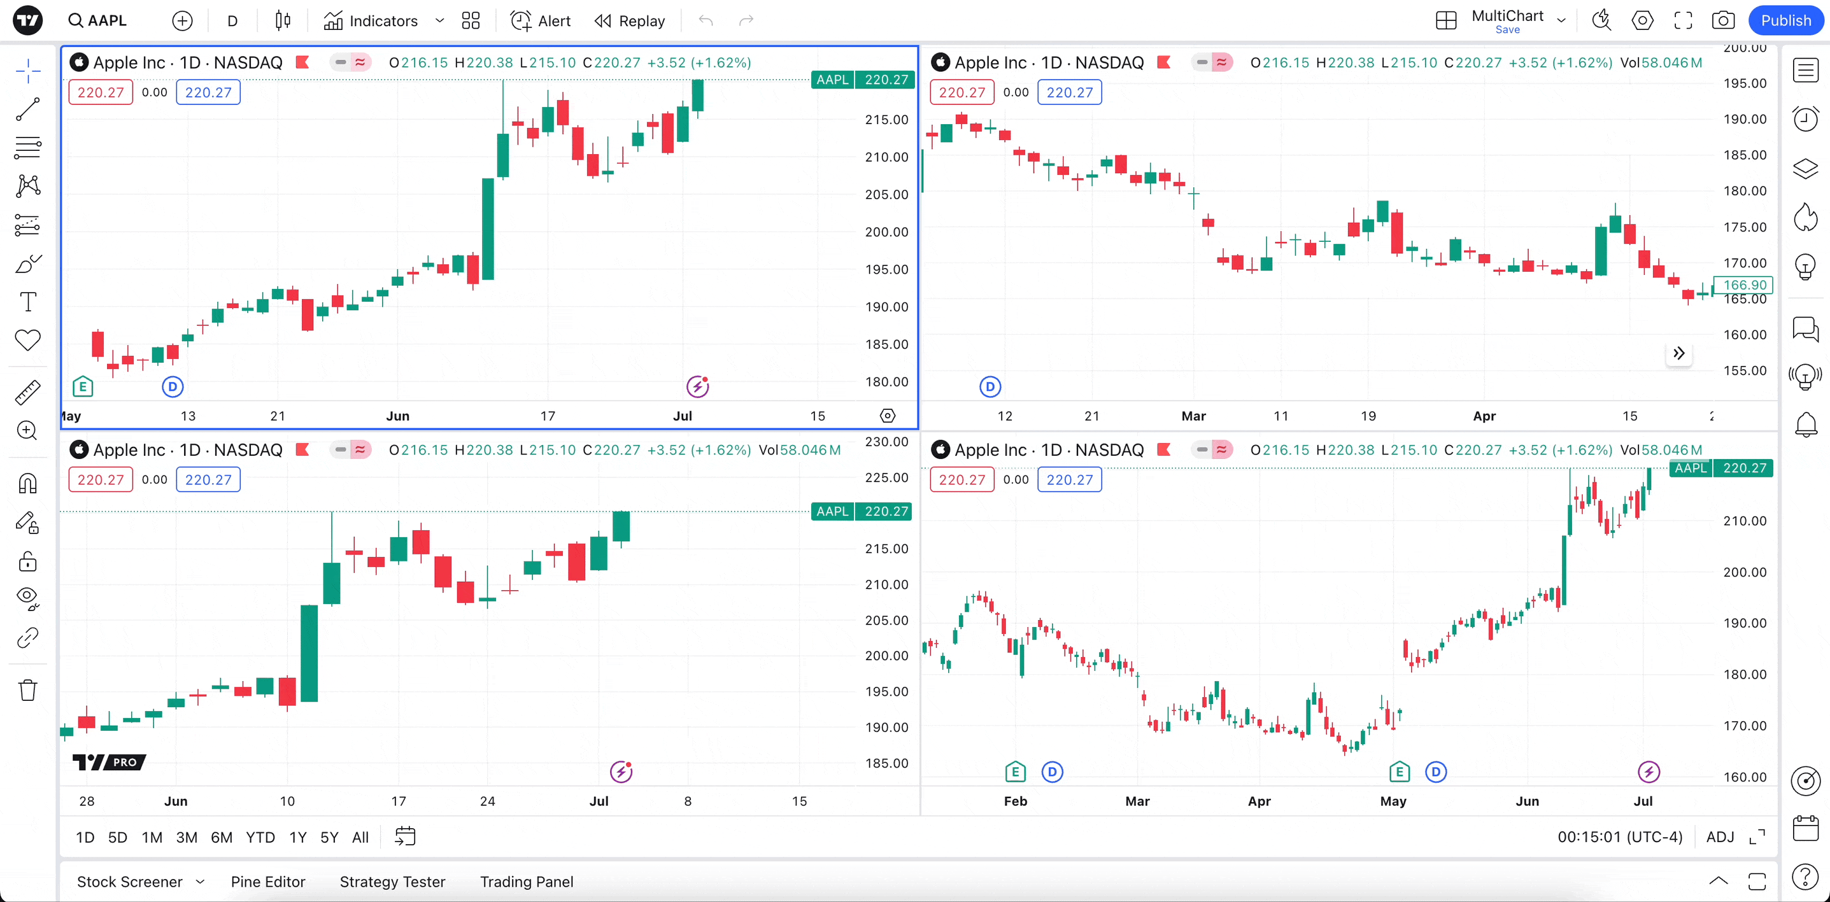Select the All date range
The image size is (1830, 902).
pos(360,837)
